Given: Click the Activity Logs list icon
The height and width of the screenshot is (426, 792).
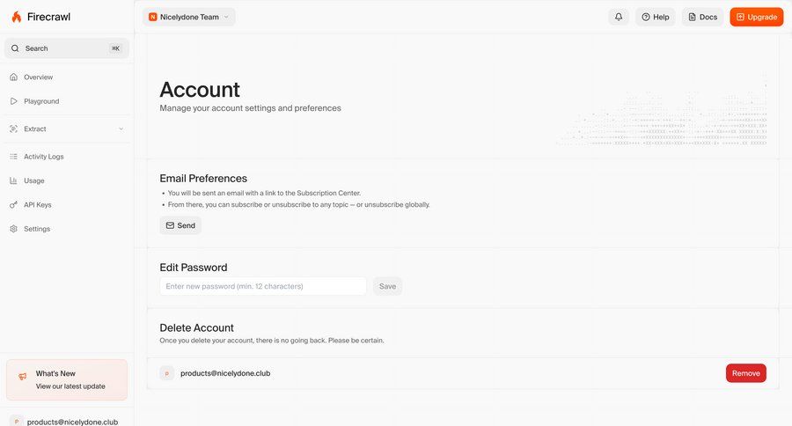Looking at the screenshot, I should [x=14, y=157].
